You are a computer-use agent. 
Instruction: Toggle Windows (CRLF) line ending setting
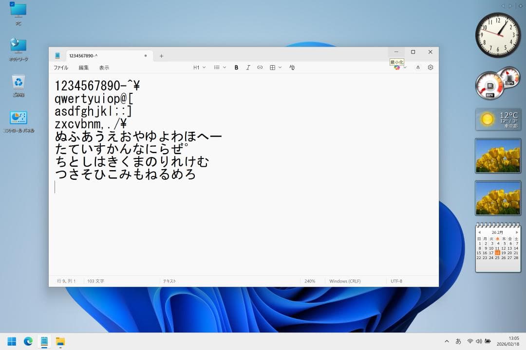point(344,280)
